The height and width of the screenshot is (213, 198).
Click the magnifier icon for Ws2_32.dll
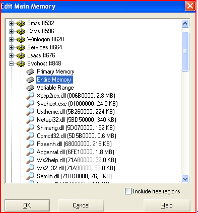coord(30,168)
